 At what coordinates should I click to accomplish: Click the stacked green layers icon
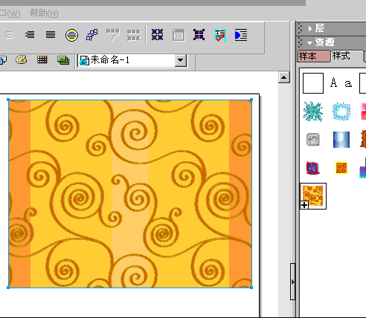pyautogui.click(x=63, y=60)
